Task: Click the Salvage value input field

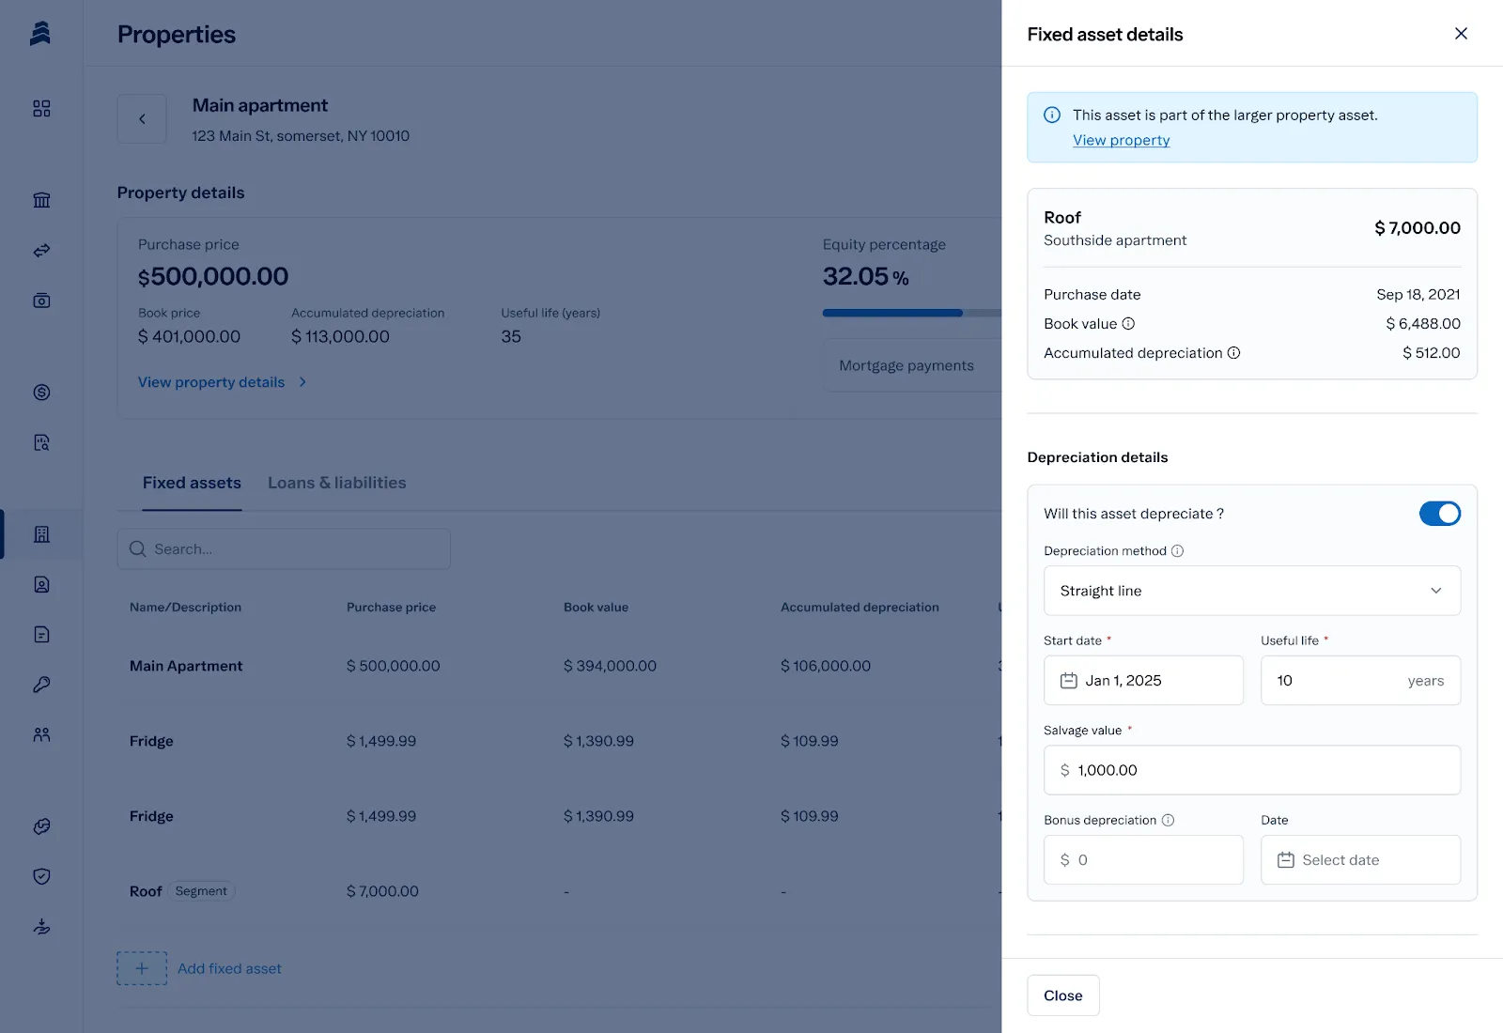Action: (x=1251, y=770)
